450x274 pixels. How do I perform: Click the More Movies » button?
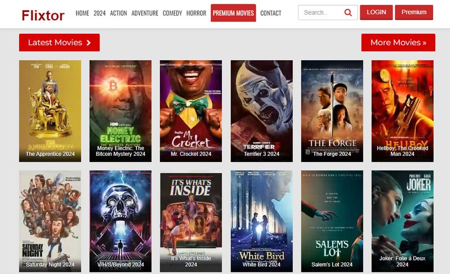tap(398, 43)
